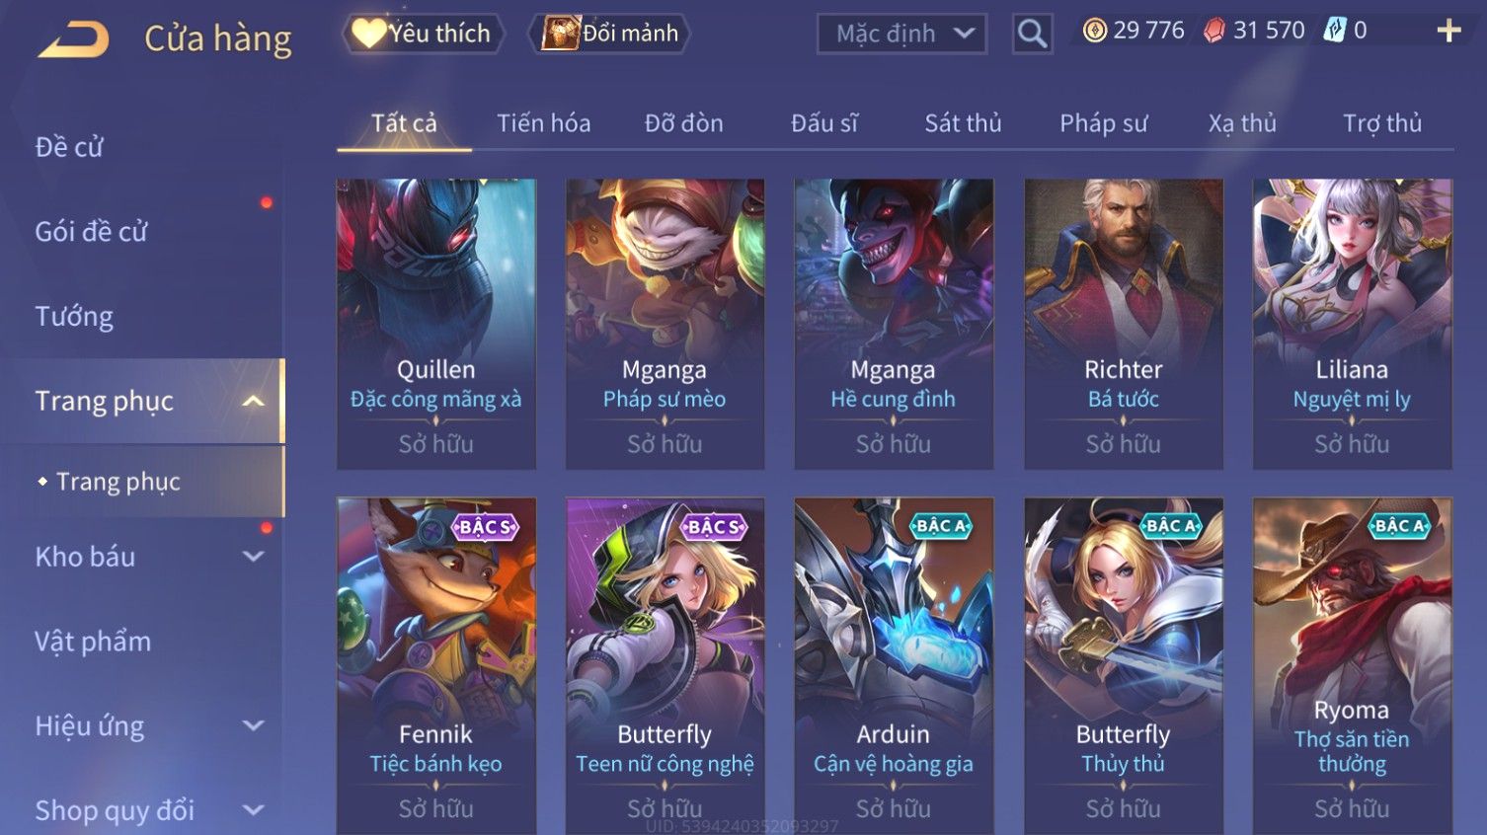Open the Mặc định sort dropdown
Screen dimensions: 1487x835
(901, 35)
